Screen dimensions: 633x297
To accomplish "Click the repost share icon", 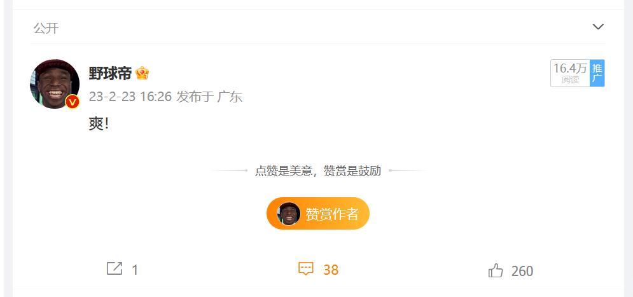I will click(115, 269).
